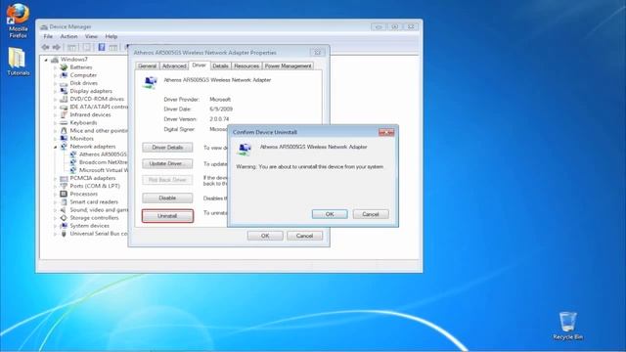Click the blue Help icon in Device Manager toolbar
The height and width of the screenshot is (352, 626).
coord(102,47)
